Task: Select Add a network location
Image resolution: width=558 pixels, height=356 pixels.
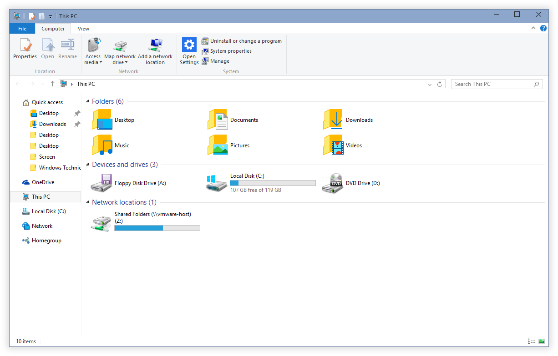Action: (155, 51)
